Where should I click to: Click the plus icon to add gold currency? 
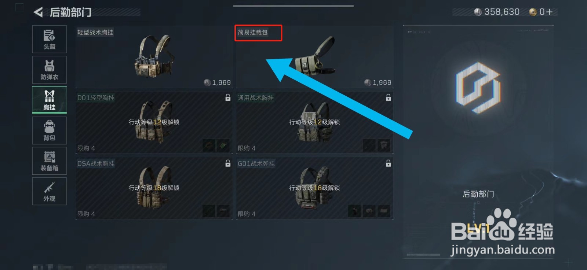click(549, 12)
